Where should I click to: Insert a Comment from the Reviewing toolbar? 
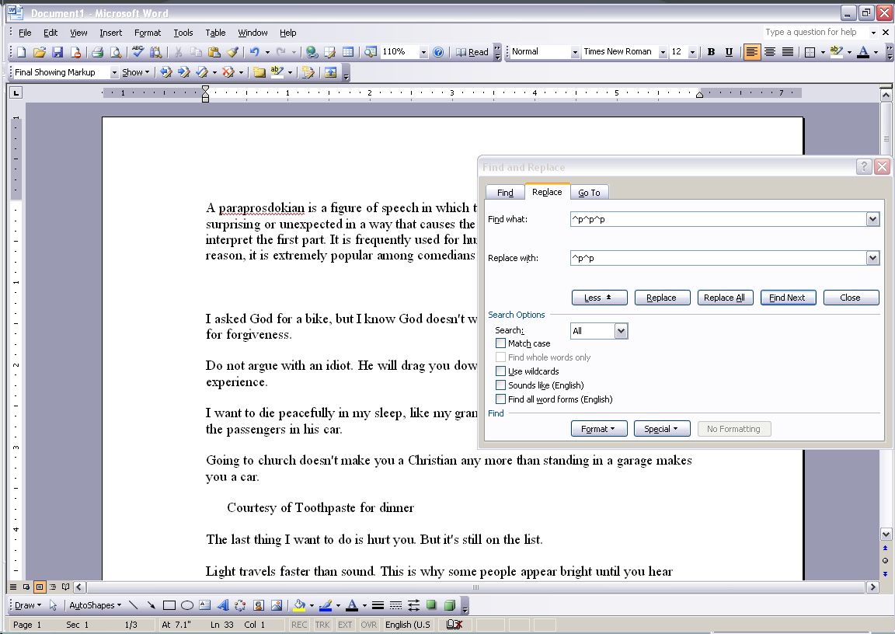point(259,71)
